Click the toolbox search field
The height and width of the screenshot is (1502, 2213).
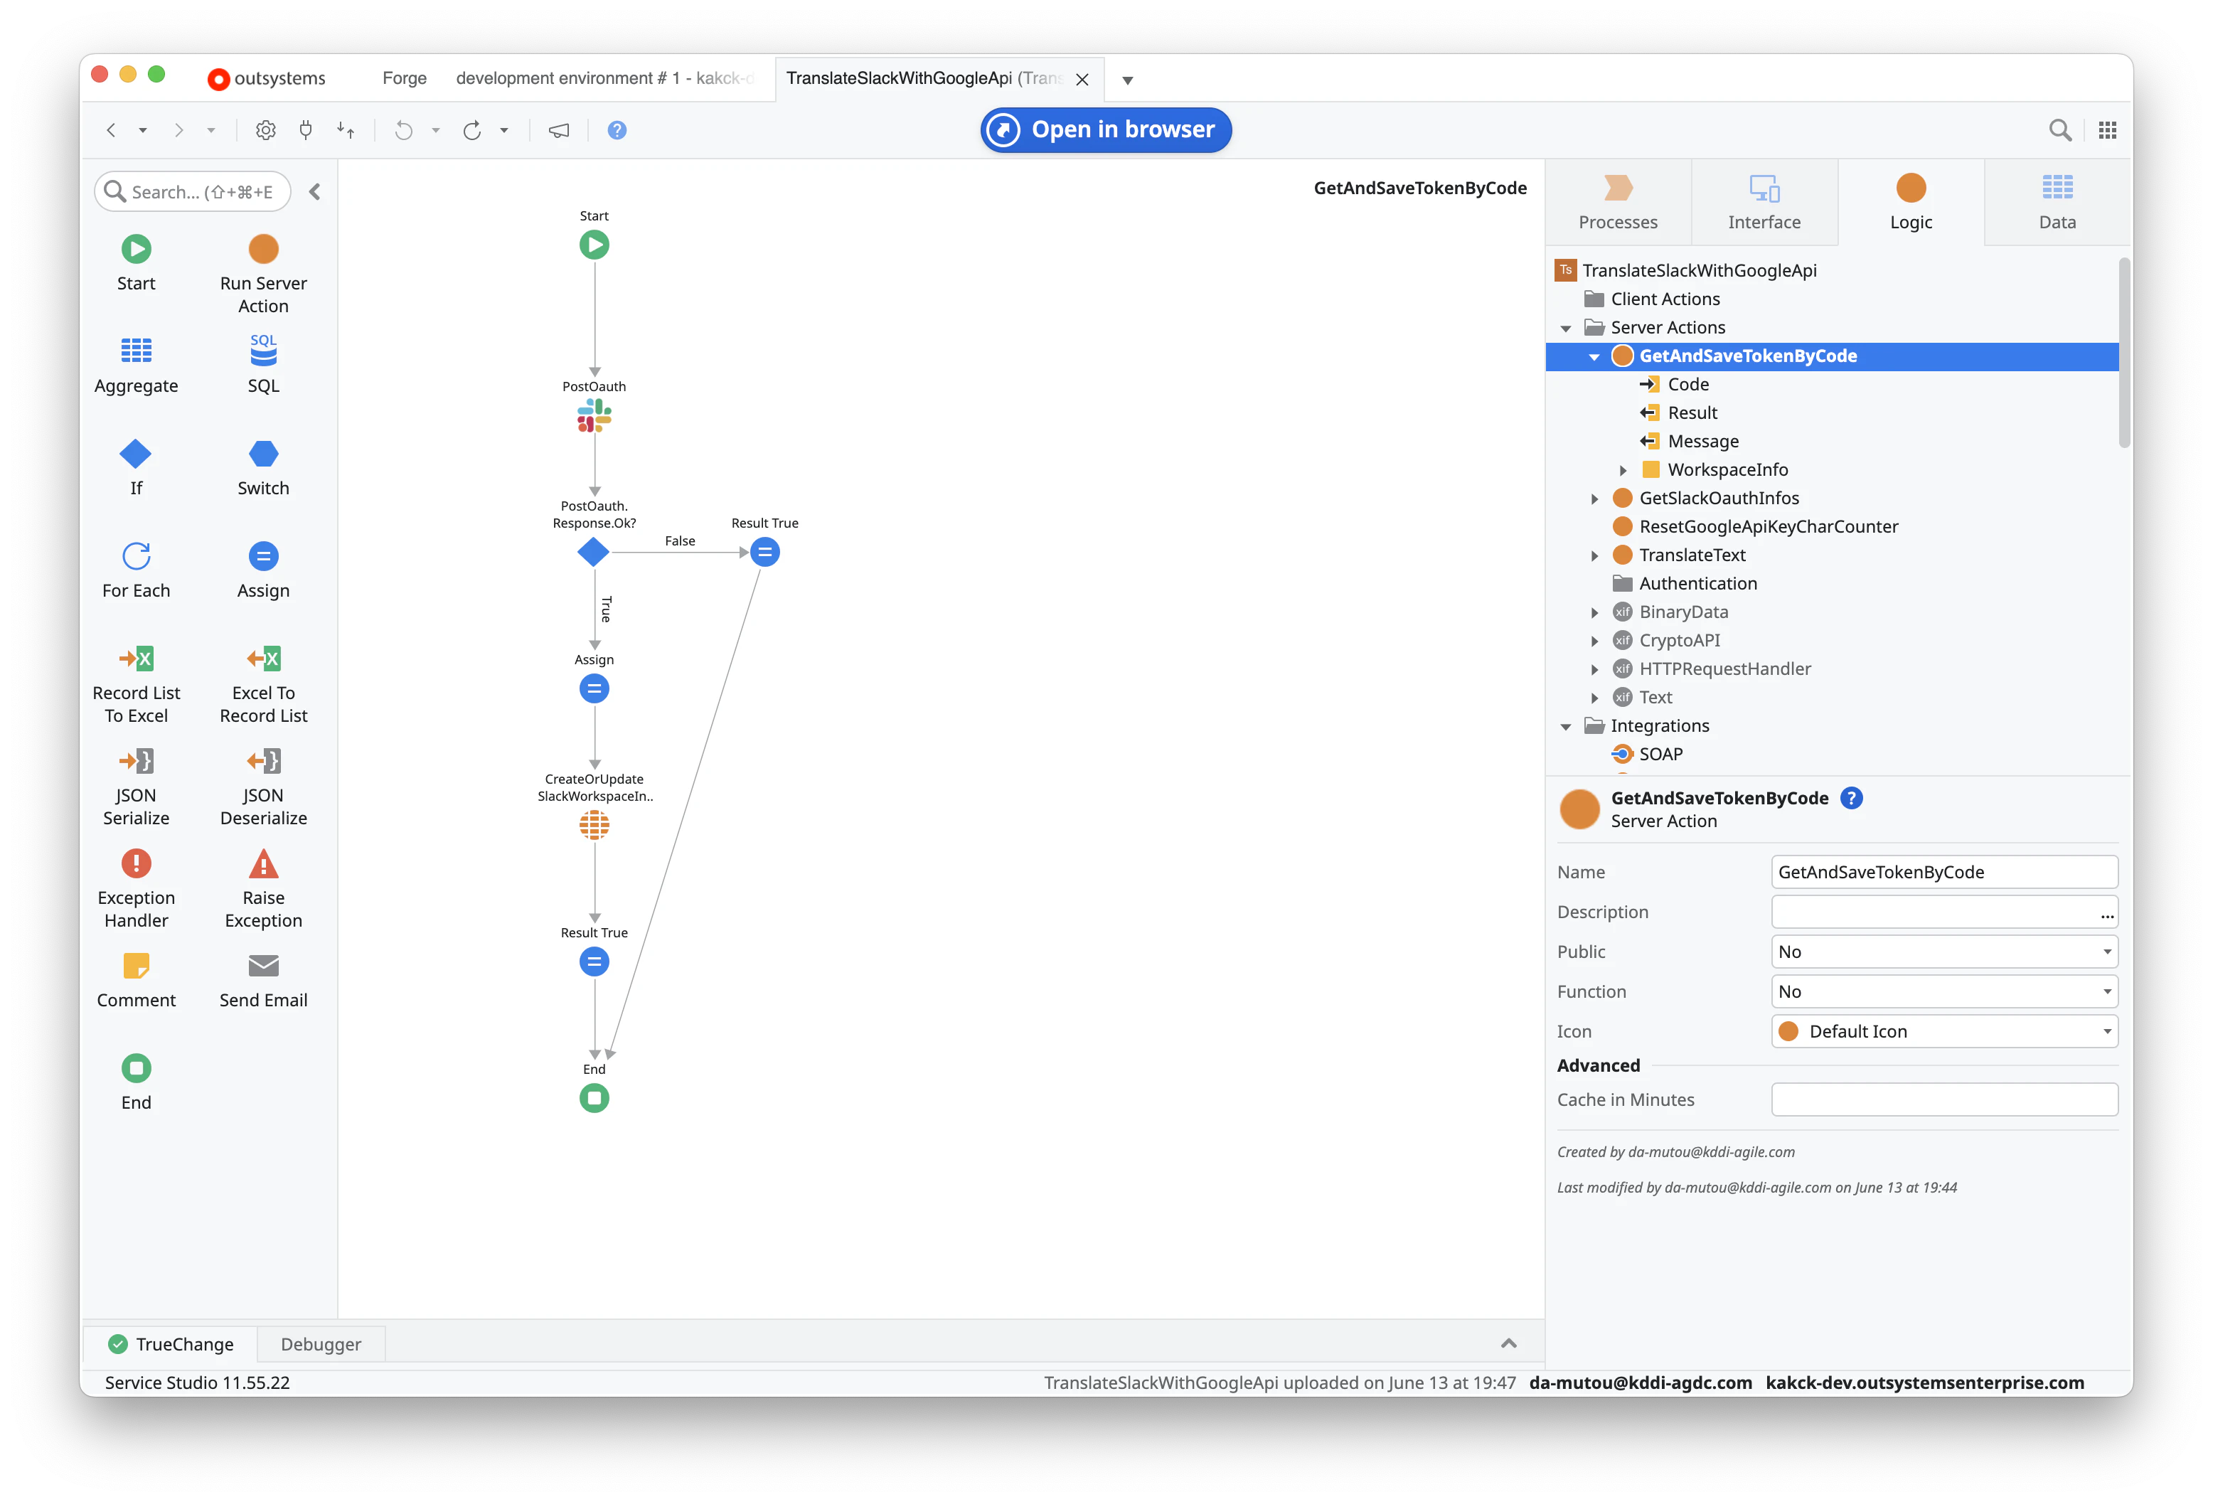(193, 191)
